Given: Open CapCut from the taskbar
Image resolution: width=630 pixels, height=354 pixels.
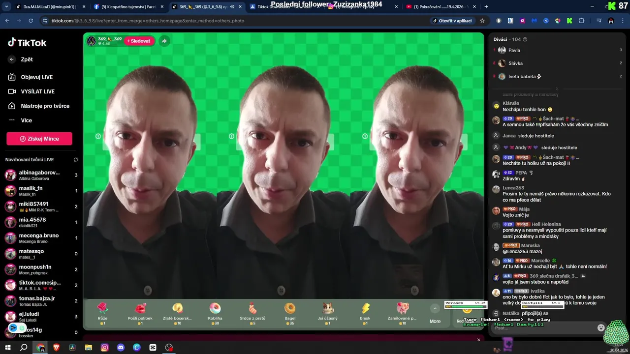Looking at the screenshot, I should [153, 348].
